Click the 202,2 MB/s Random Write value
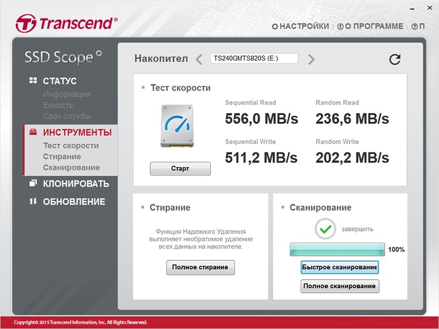This screenshot has height=329, width=439. coord(352,158)
